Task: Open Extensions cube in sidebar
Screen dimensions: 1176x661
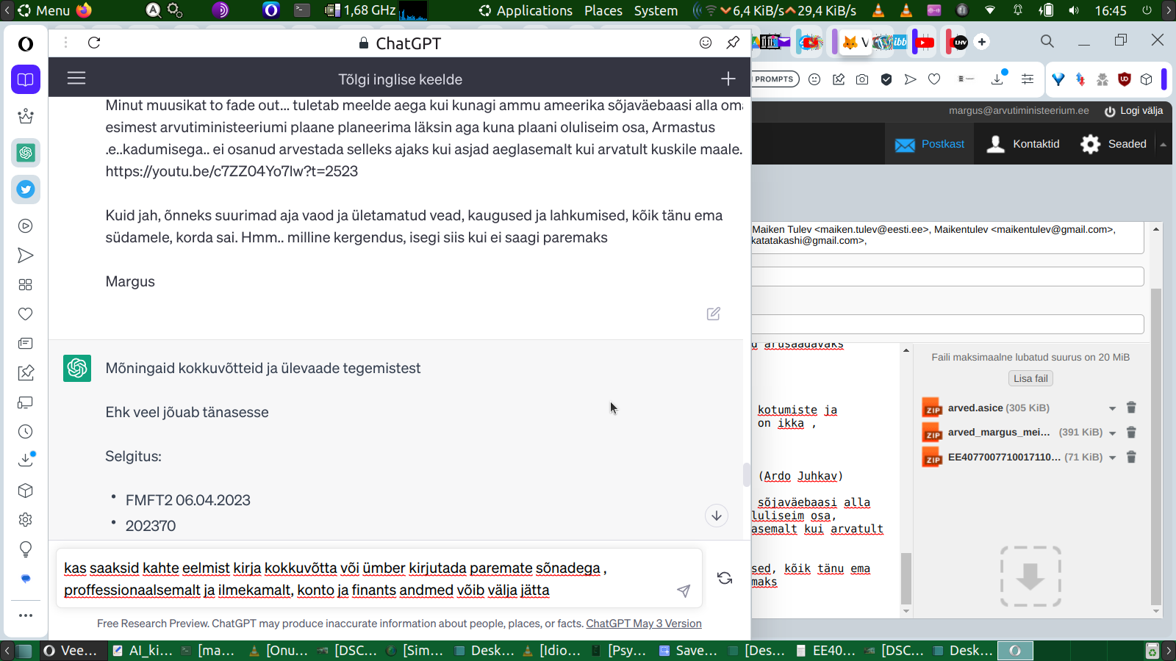Action: 26,491
